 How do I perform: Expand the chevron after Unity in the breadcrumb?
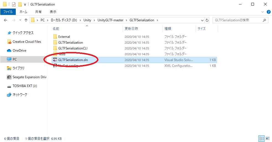[x=94, y=20]
